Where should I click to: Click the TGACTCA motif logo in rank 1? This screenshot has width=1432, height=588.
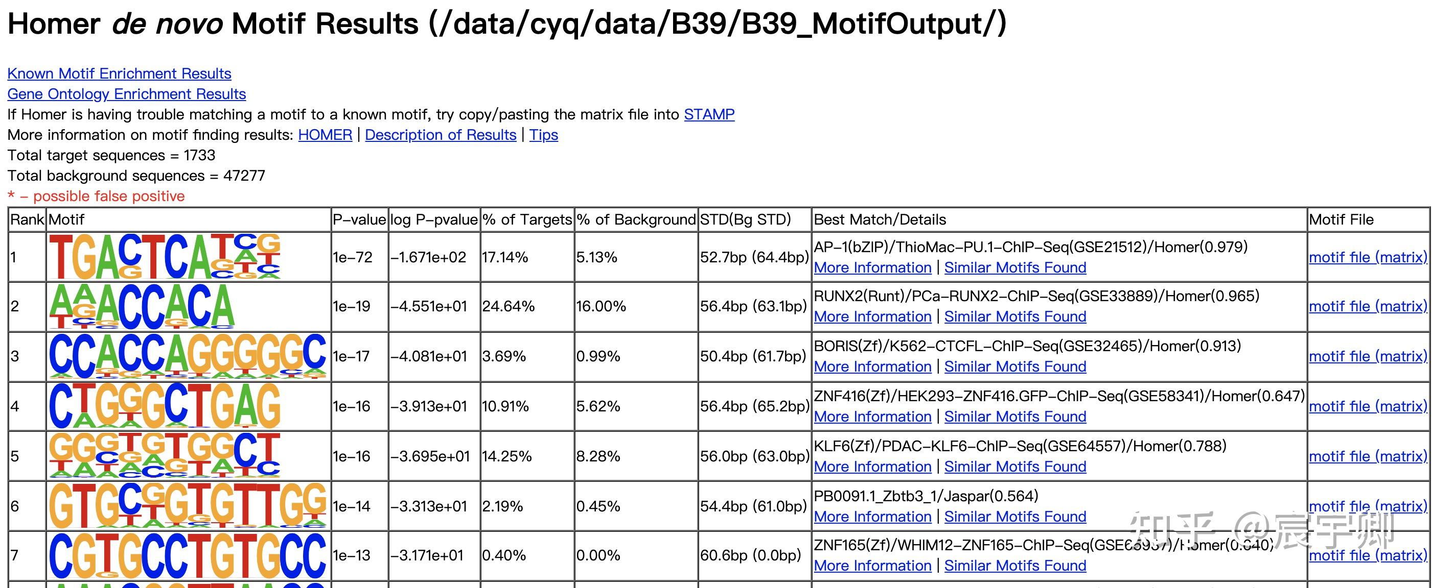pos(165,257)
